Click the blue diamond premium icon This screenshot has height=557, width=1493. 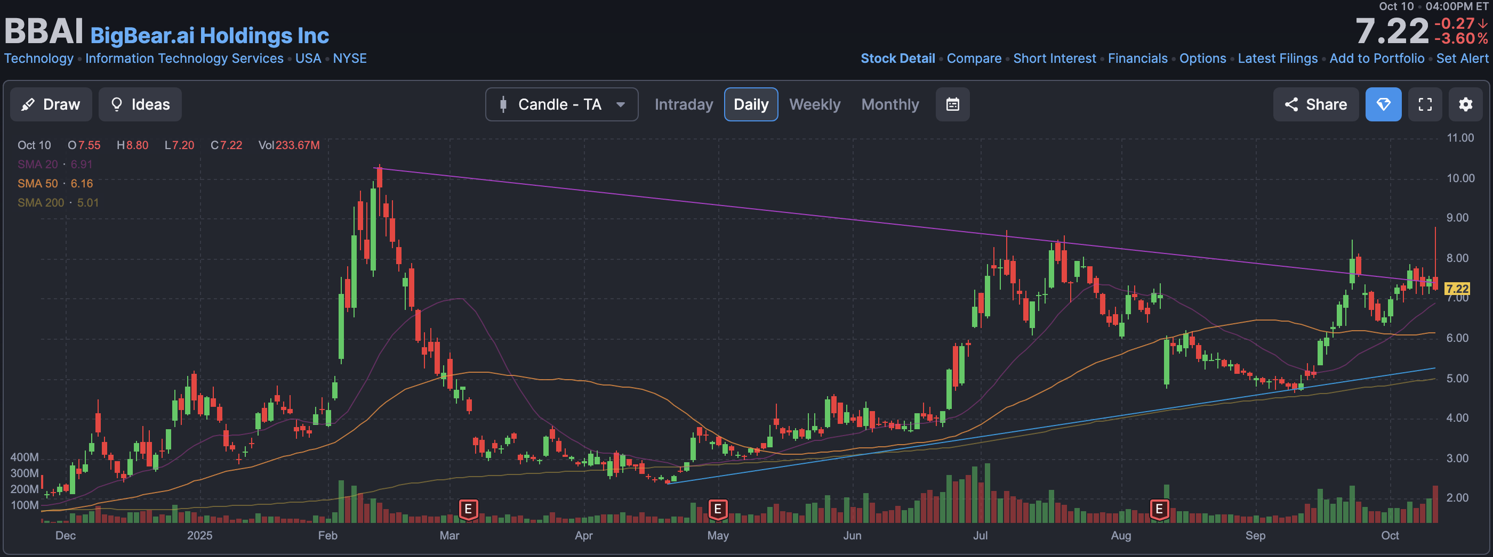point(1383,104)
